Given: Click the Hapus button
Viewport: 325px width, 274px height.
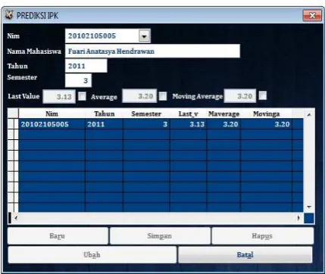Looking at the screenshot, I should (263, 236).
